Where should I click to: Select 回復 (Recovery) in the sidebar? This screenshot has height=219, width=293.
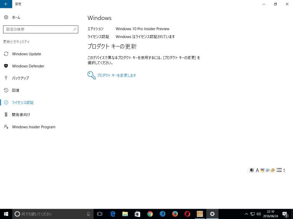[15, 90]
